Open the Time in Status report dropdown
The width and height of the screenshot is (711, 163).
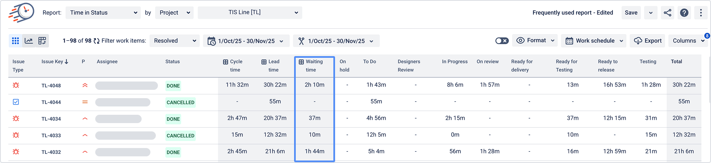tap(104, 12)
